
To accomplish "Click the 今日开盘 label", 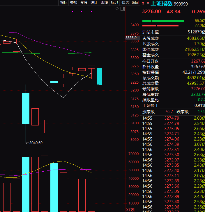I will click(x=151, y=61).
